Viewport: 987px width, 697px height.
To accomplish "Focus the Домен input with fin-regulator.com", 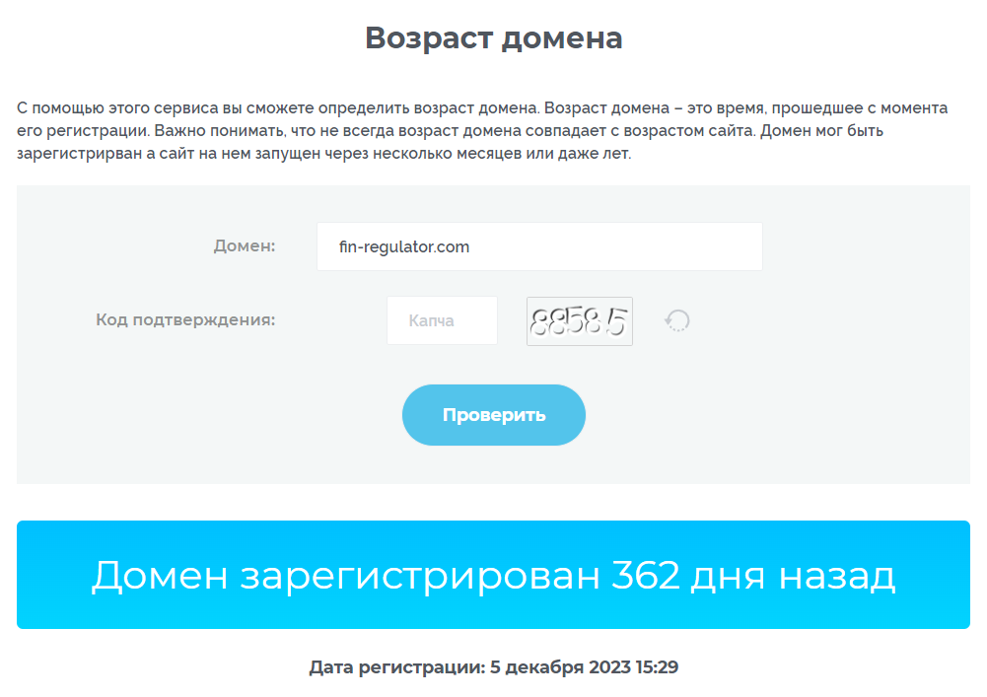I will [539, 246].
